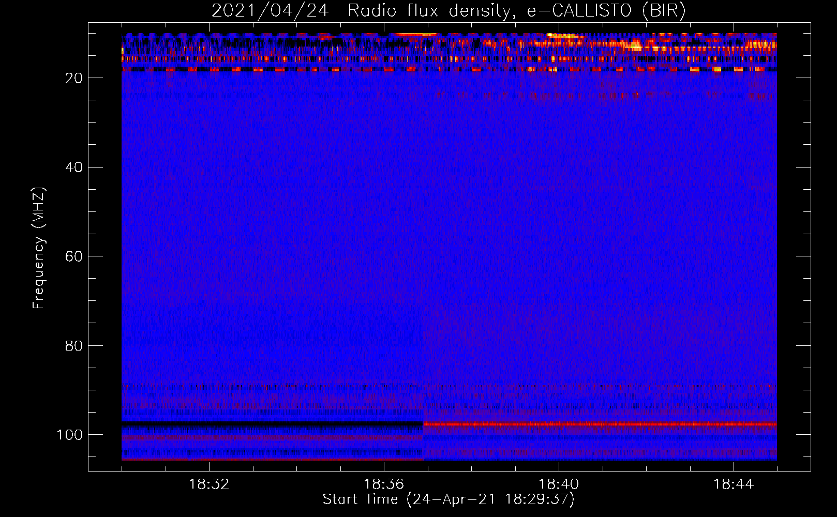Click the 18:44 time tick label
This screenshot has width=837, height=517.
point(734,484)
